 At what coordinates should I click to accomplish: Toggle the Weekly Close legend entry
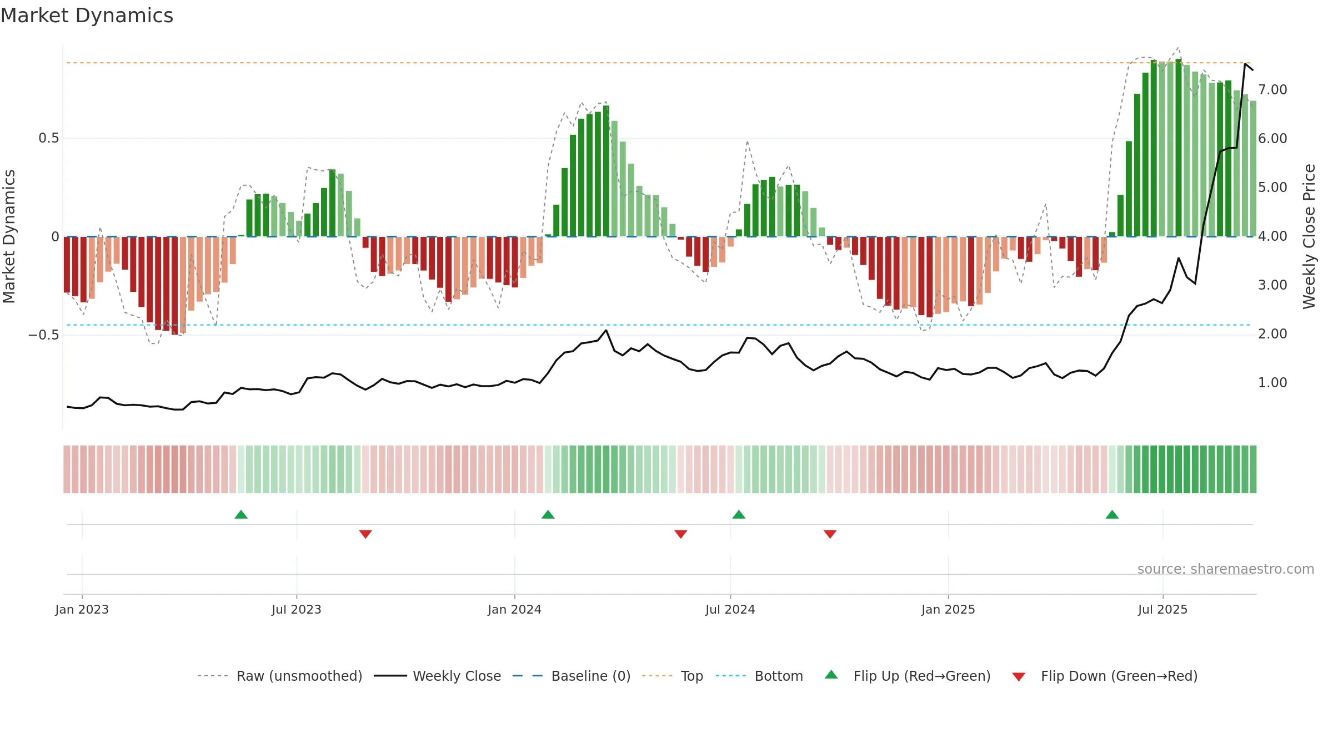tap(438, 676)
